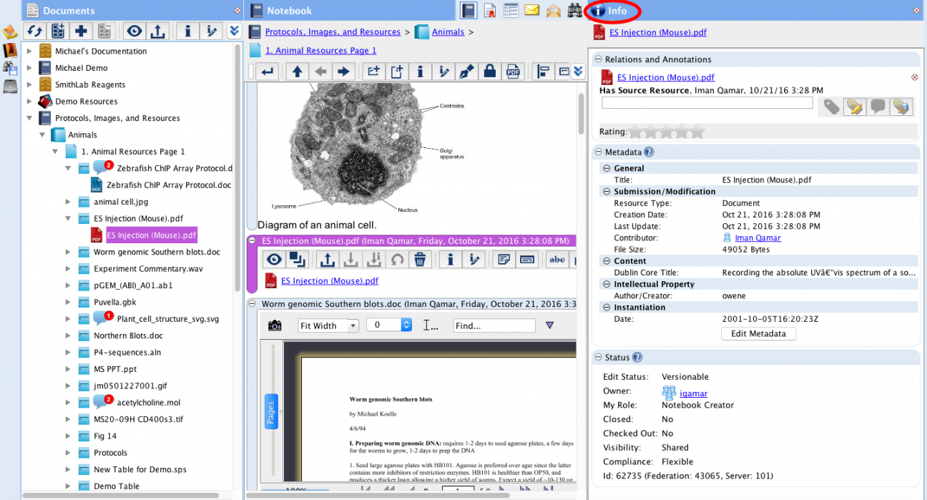Click the up arrow in Notebook toolbar
927x500 pixels.
point(297,72)
